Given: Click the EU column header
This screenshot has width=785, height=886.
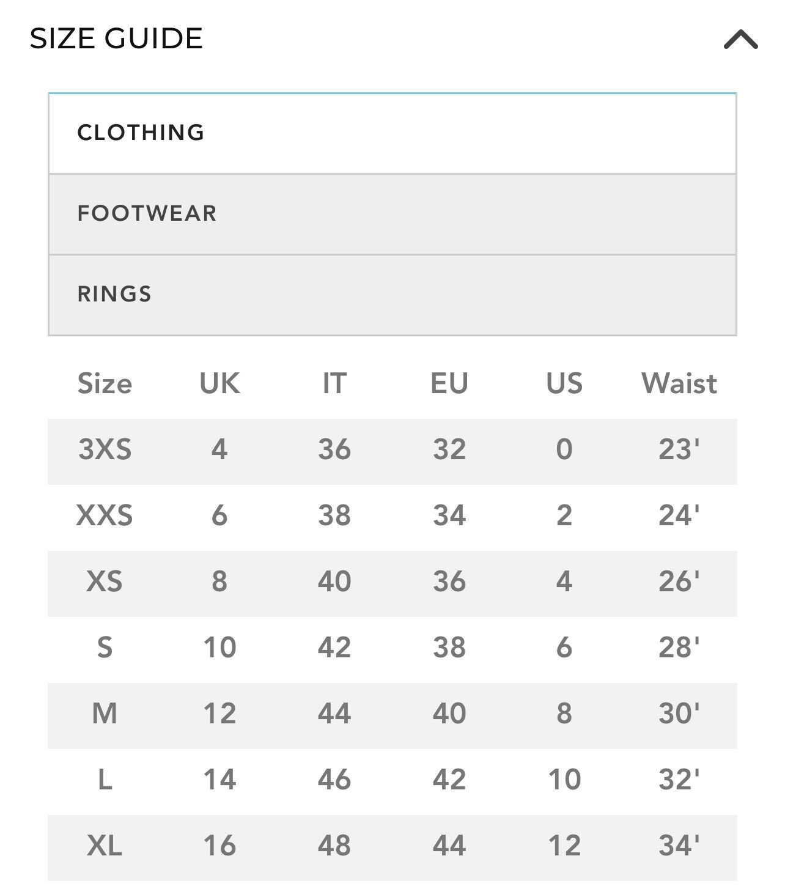Looking at the screenshot, I should [x=449, y=384].
